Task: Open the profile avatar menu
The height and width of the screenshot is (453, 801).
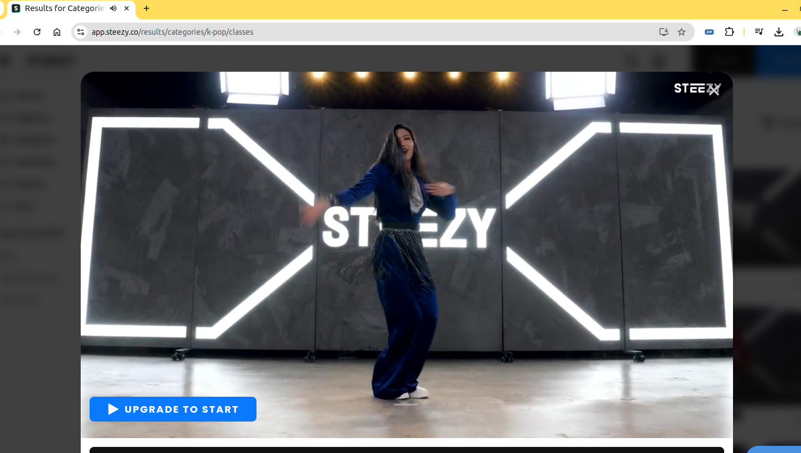Action: click(797, 32)
